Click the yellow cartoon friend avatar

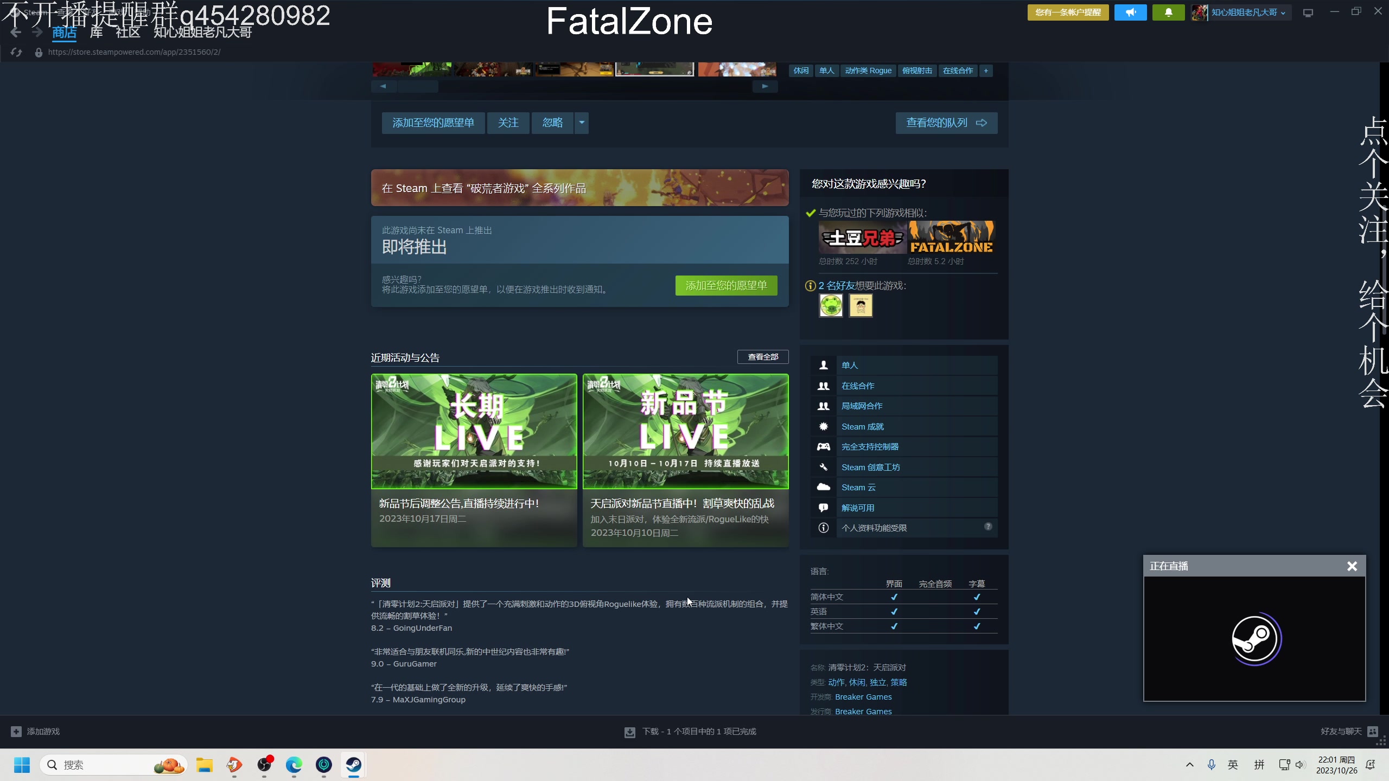coord(861,306)
